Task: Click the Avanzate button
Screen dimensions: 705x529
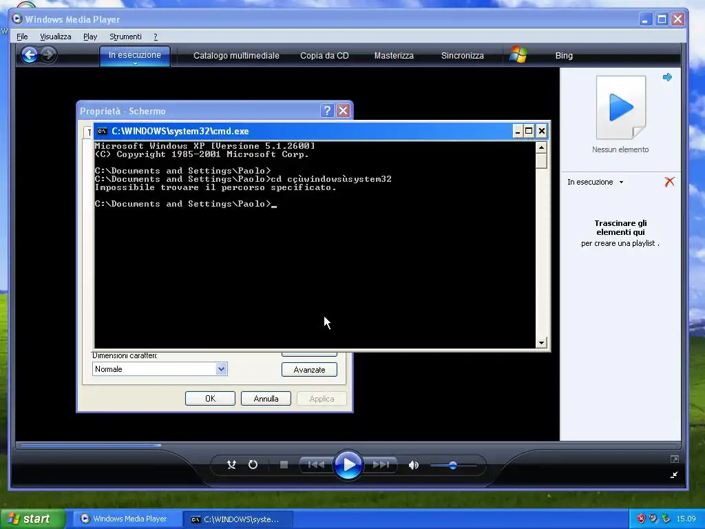Action: [x=309, y=369]
